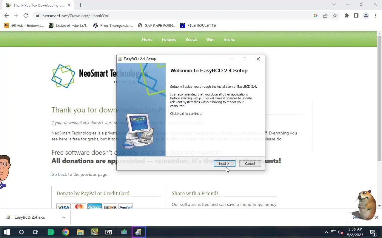
Task: Bookmark this page with the star icon
Action: (335, 16)
